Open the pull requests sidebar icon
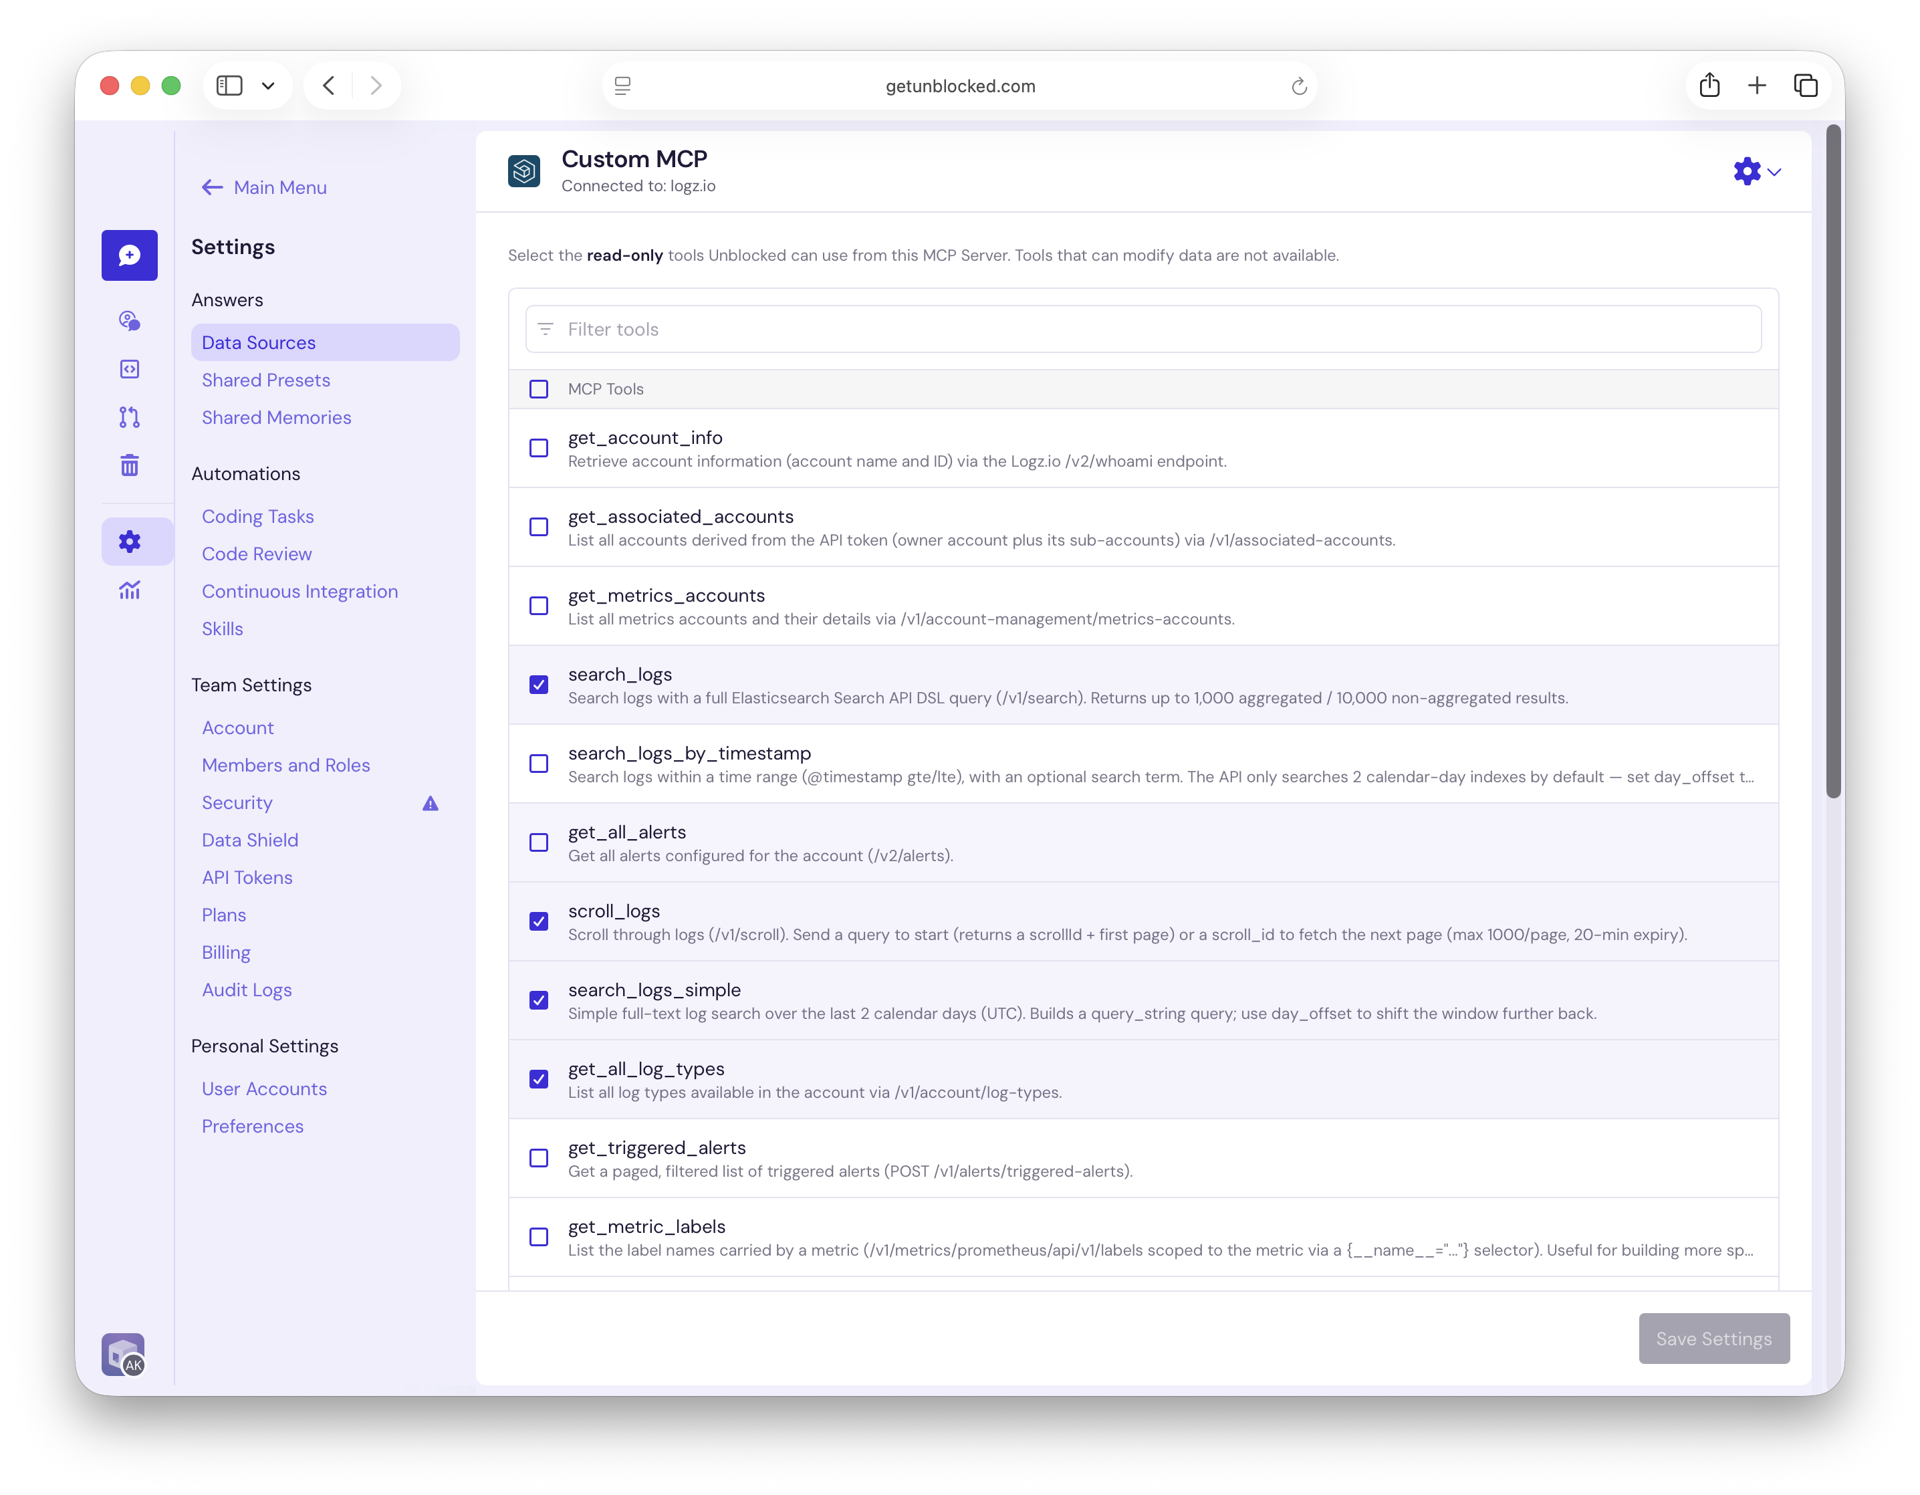This screenshot has height=1495, width=1920. click(129, 417)
